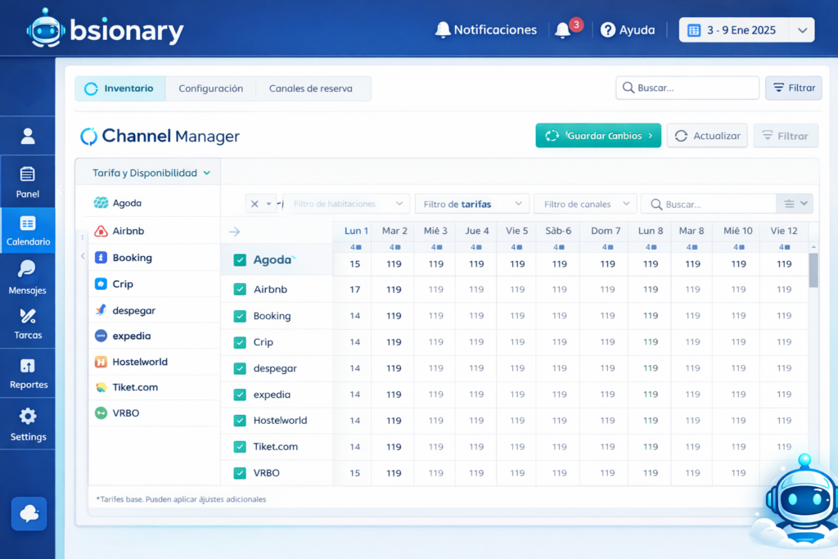Switch to the Configuración tab
The width and height of the screenshot is (838, 559).
(210, 88)
